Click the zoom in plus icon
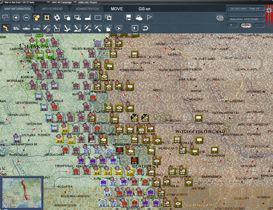273x210 pixels. click(x=16, y=18)
